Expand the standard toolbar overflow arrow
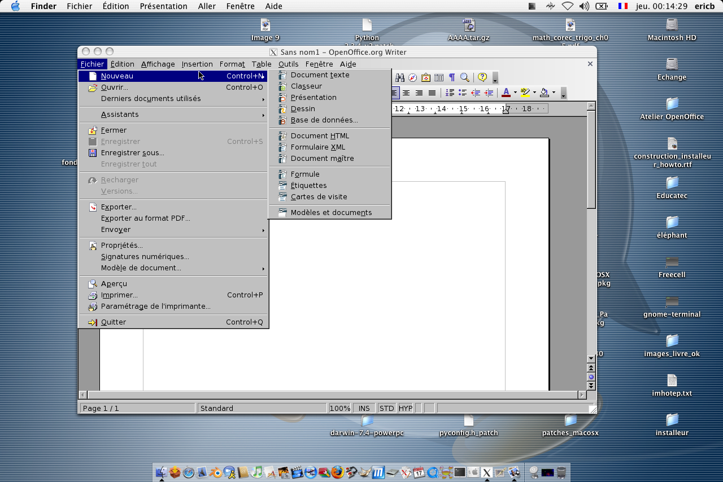Screen dimensions: 723x482 click(495, 78)
